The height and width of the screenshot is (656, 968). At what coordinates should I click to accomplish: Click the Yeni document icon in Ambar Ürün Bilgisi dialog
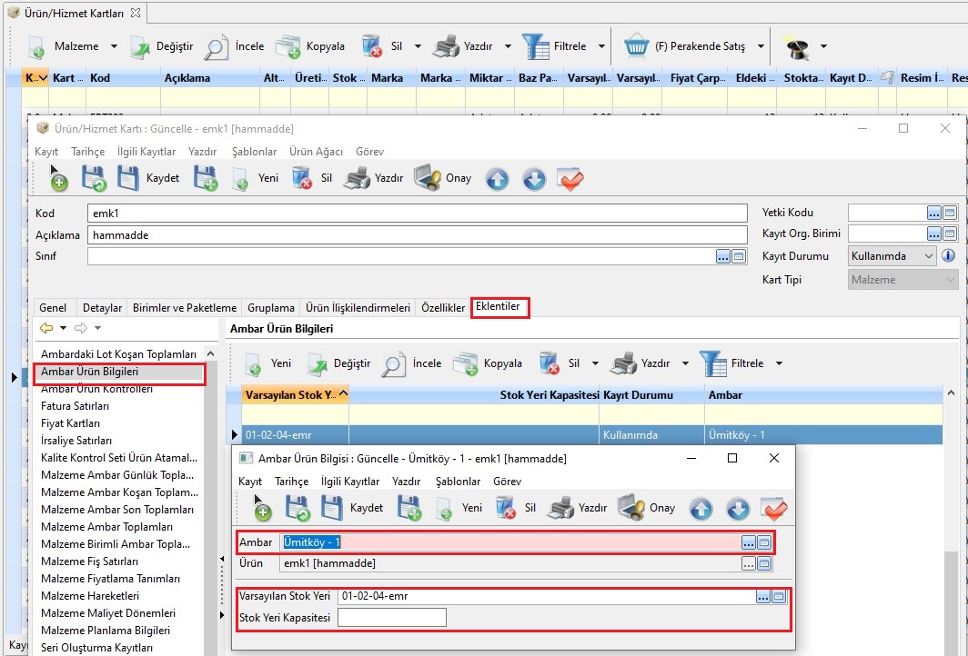tap(445, 508)
